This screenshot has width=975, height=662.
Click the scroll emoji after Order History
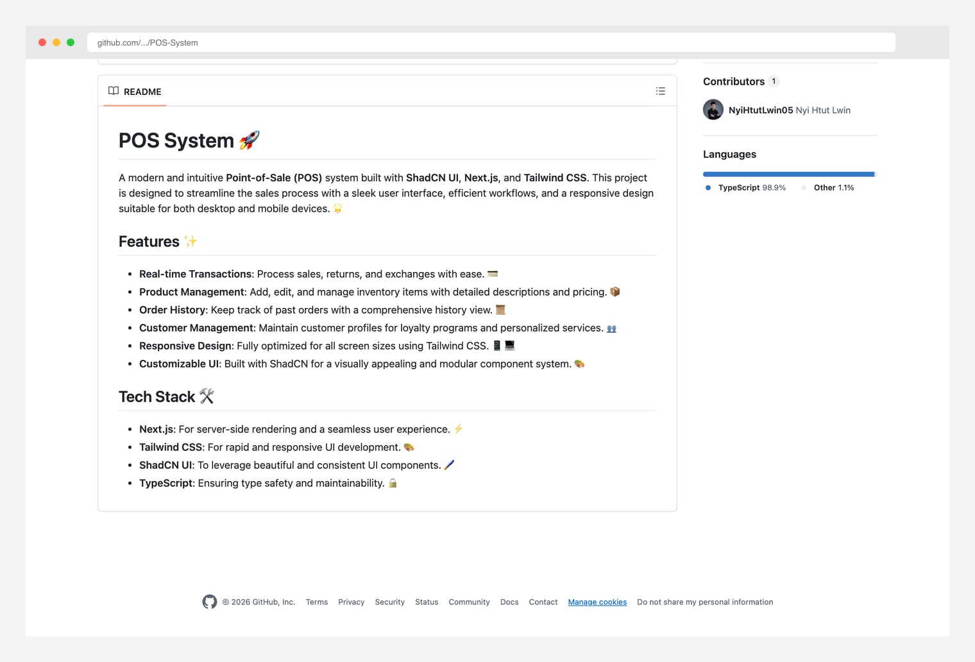pos(501,310)
